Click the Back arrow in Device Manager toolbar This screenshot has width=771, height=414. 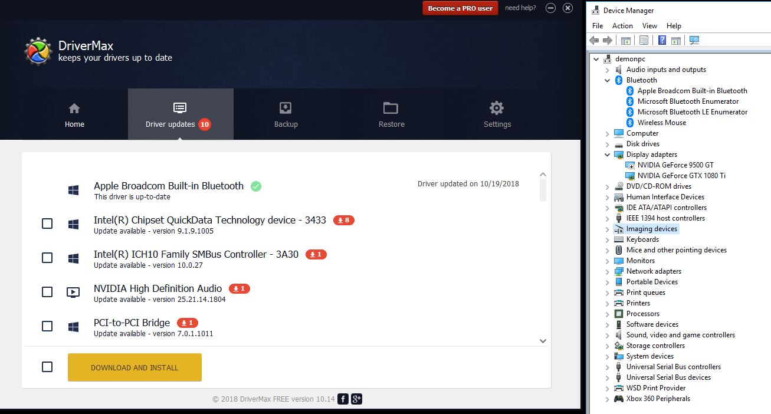[x=595, y=41]
